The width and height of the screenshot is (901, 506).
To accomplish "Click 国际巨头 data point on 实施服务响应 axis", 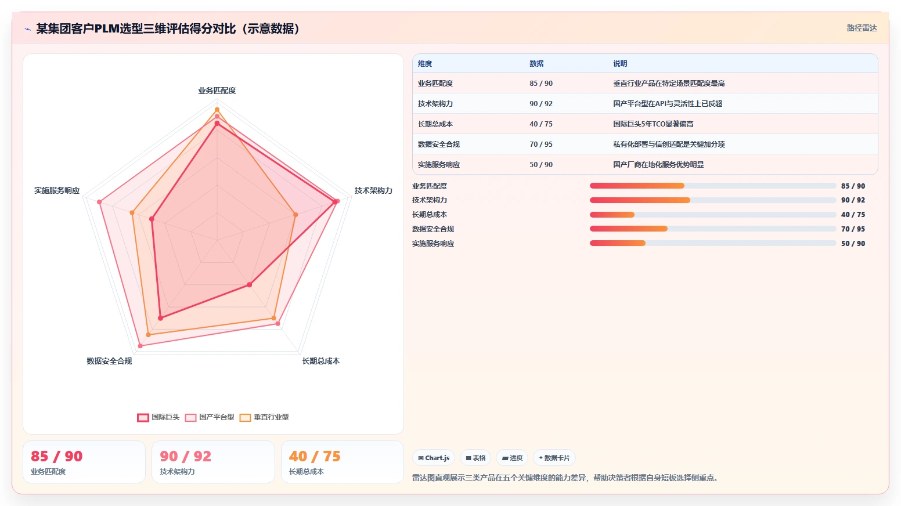I will [152, 219].
